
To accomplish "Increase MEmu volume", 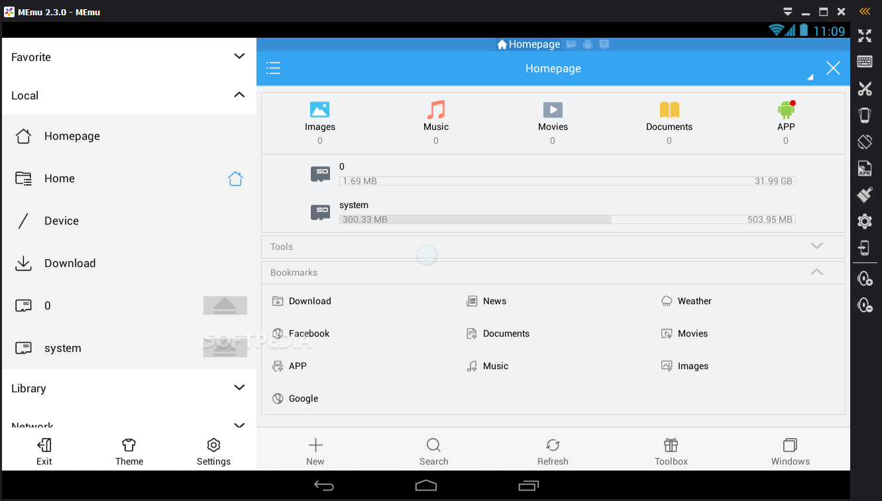I will tap(865, 278).
